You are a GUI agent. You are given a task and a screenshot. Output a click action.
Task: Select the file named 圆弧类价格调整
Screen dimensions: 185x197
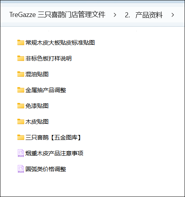46,169
